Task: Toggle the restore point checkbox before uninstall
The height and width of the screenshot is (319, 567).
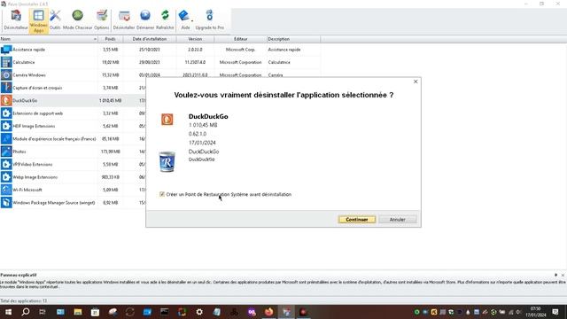Action: [x=162, y=194]
